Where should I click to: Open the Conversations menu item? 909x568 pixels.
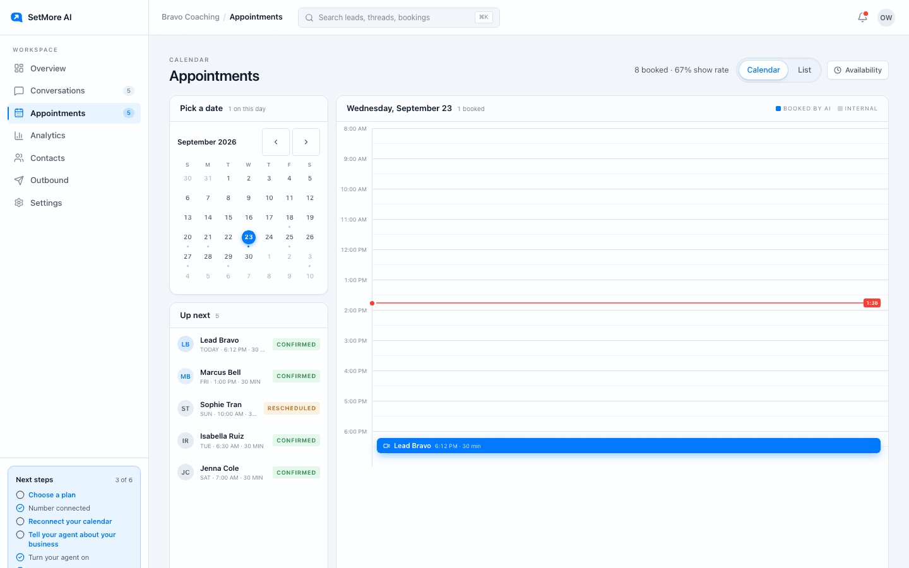click(x=74, y=91)
